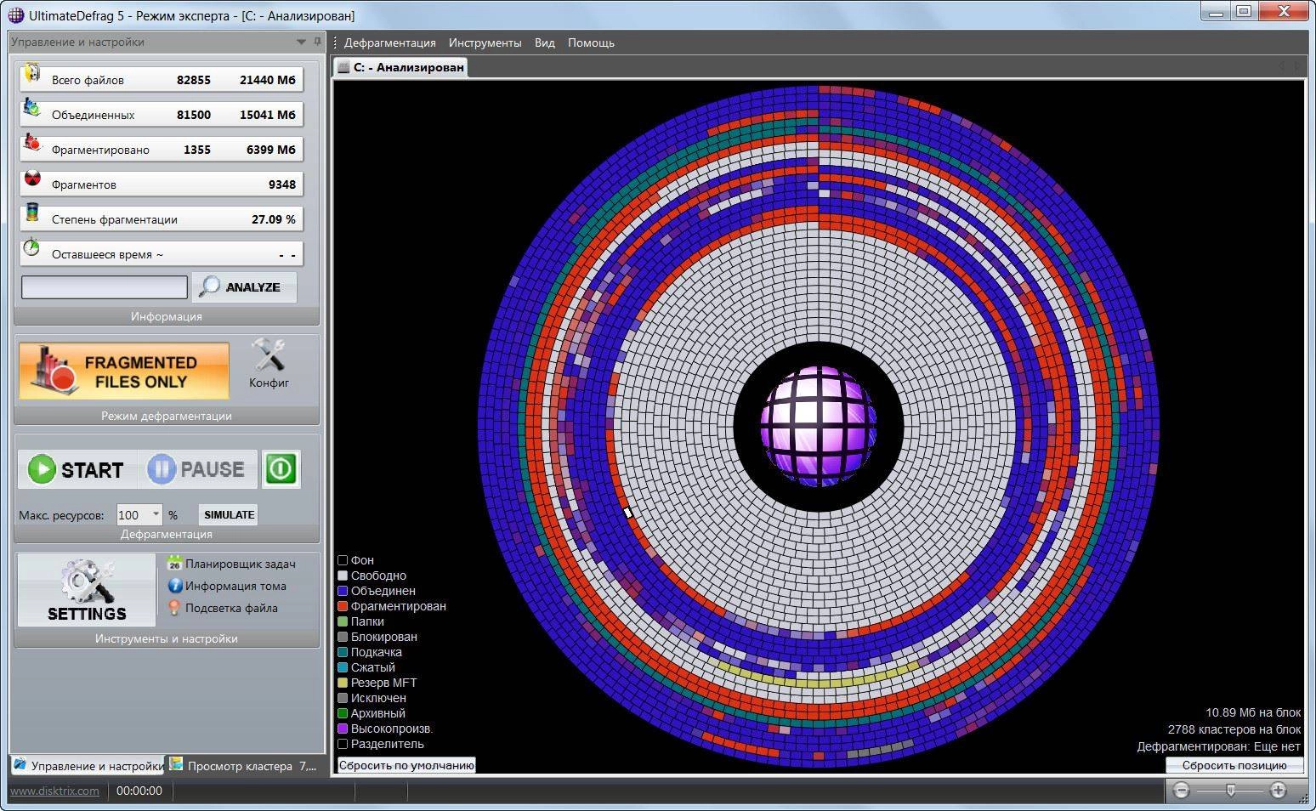1316x811 pixels.
Task: Click the Всего файлов folder icon
Action: 32,74
